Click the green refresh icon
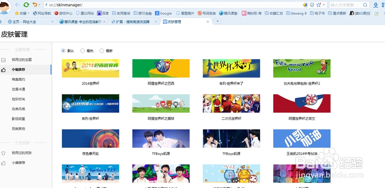This screenshot has width=385, height=188. coord(26,5)
